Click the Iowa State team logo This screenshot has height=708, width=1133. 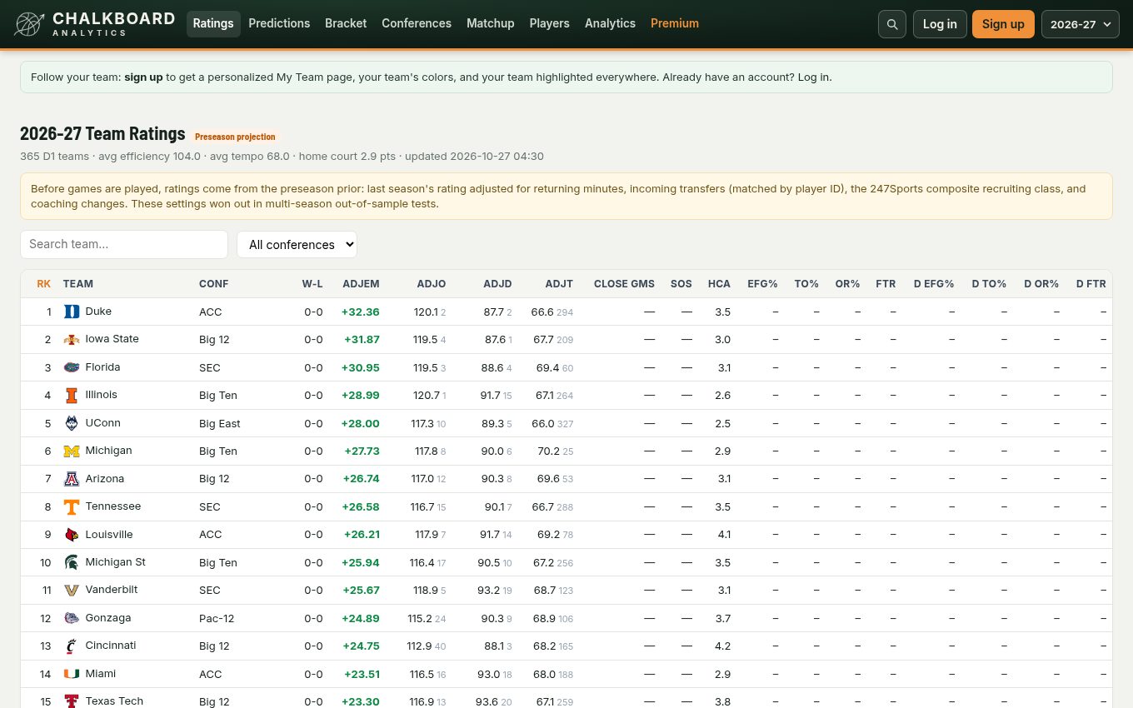[x=72, y=340]
